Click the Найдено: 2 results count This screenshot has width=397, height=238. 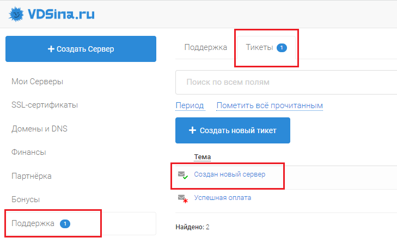[x=192, y=227]
